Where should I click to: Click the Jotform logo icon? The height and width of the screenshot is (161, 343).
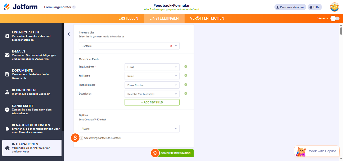click(7, 7)
